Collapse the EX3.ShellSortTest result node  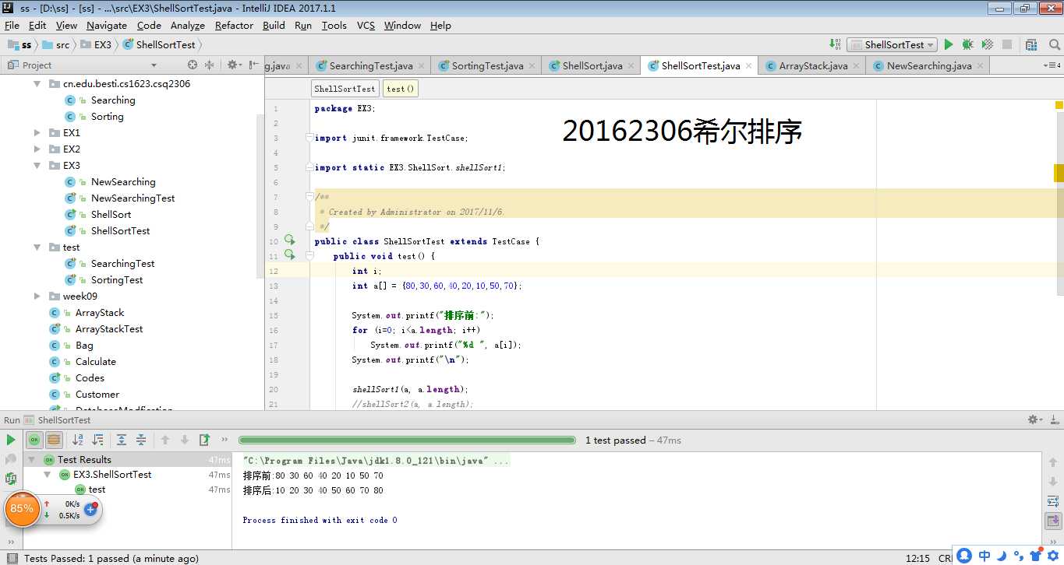[48, 475]
